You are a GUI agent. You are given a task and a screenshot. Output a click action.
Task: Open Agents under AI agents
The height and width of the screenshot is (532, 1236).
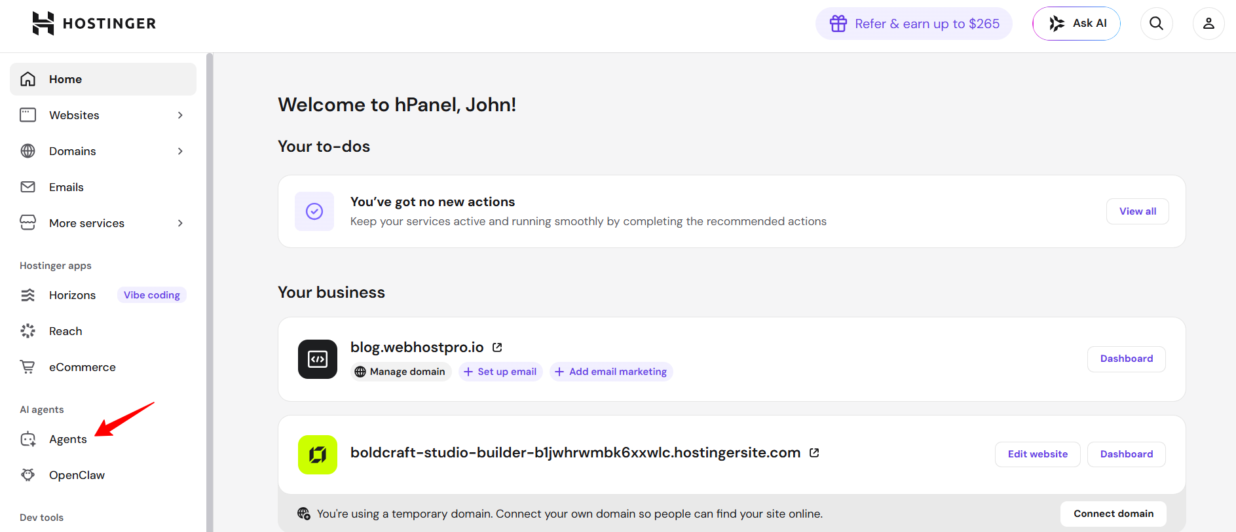click(x=103, y=439)
